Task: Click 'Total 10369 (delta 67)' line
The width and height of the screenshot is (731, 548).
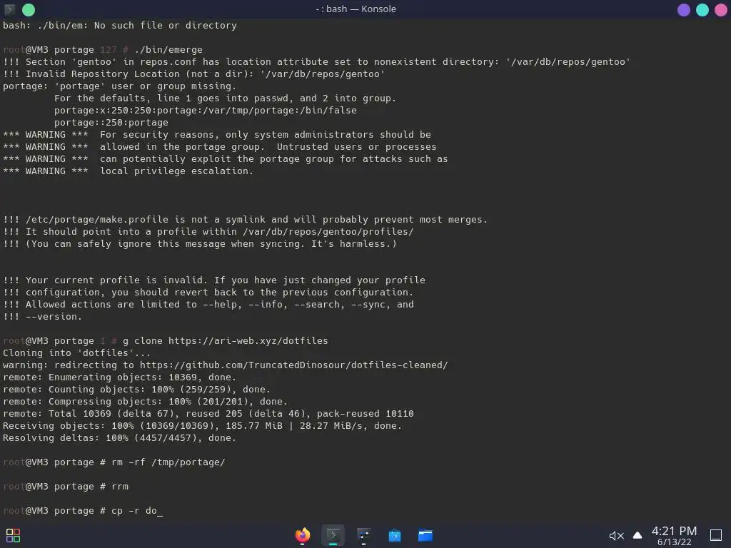Action: pyautogui.click(x=208, y=413)
